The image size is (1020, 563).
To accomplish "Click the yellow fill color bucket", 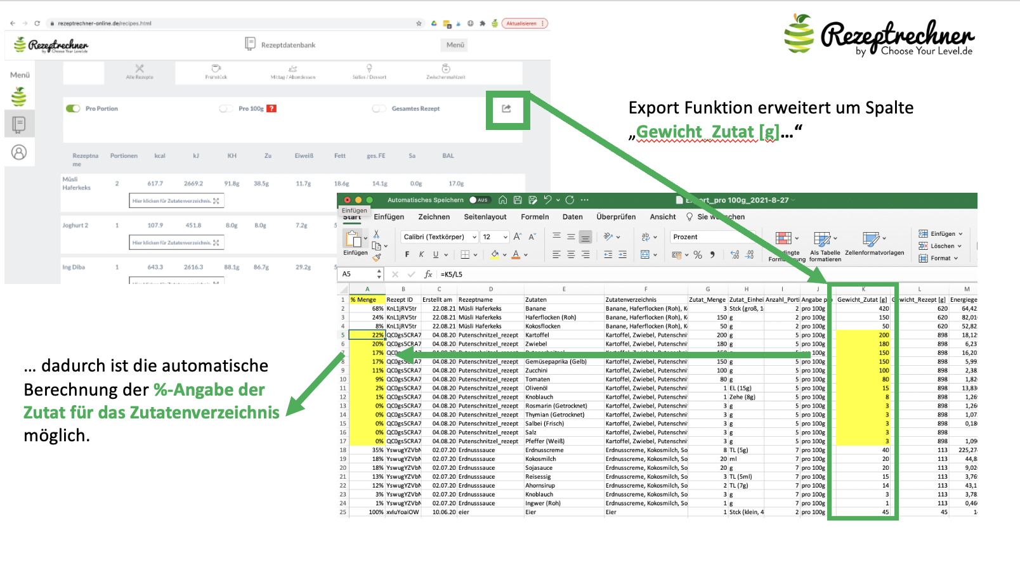I will 495,254.
